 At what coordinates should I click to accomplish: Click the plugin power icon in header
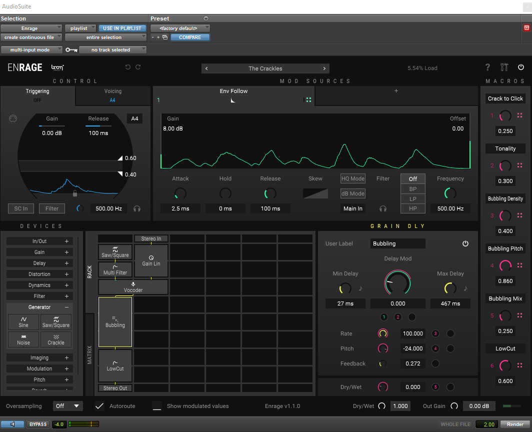521,67
